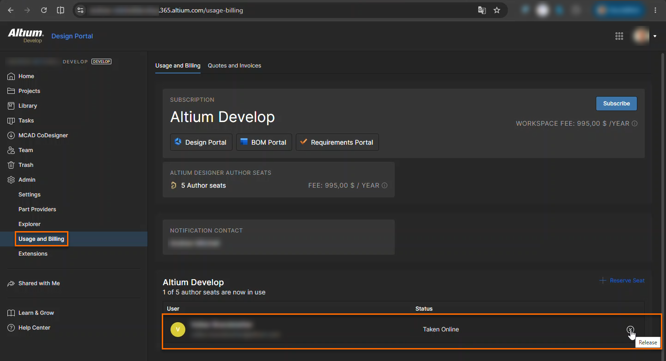Click the translate page icon
Screen dimensions: 666x361
[482, 10]
